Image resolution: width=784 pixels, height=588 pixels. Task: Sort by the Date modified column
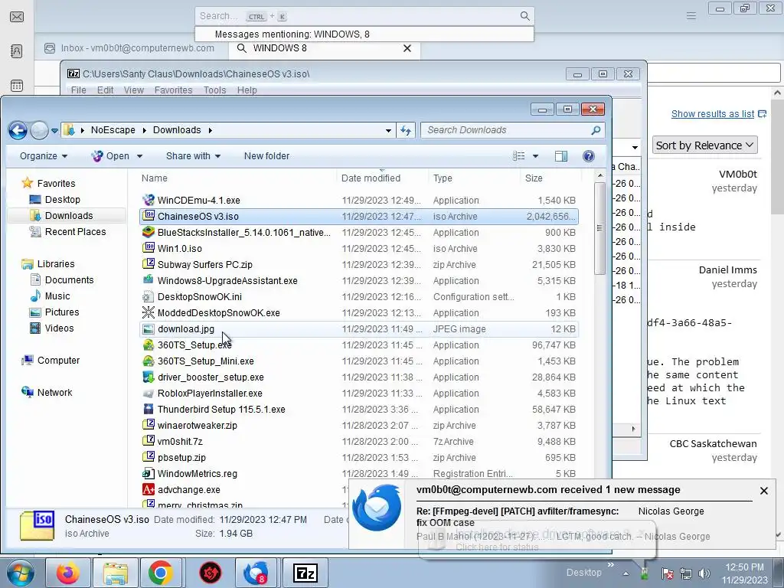pyautogui.click(x=371, y=178)
